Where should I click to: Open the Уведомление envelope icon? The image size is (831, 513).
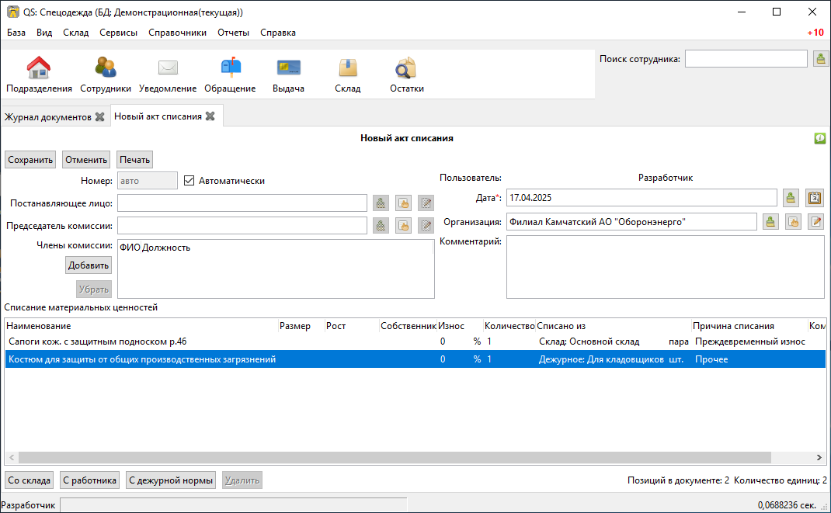(x=169, y=75)
